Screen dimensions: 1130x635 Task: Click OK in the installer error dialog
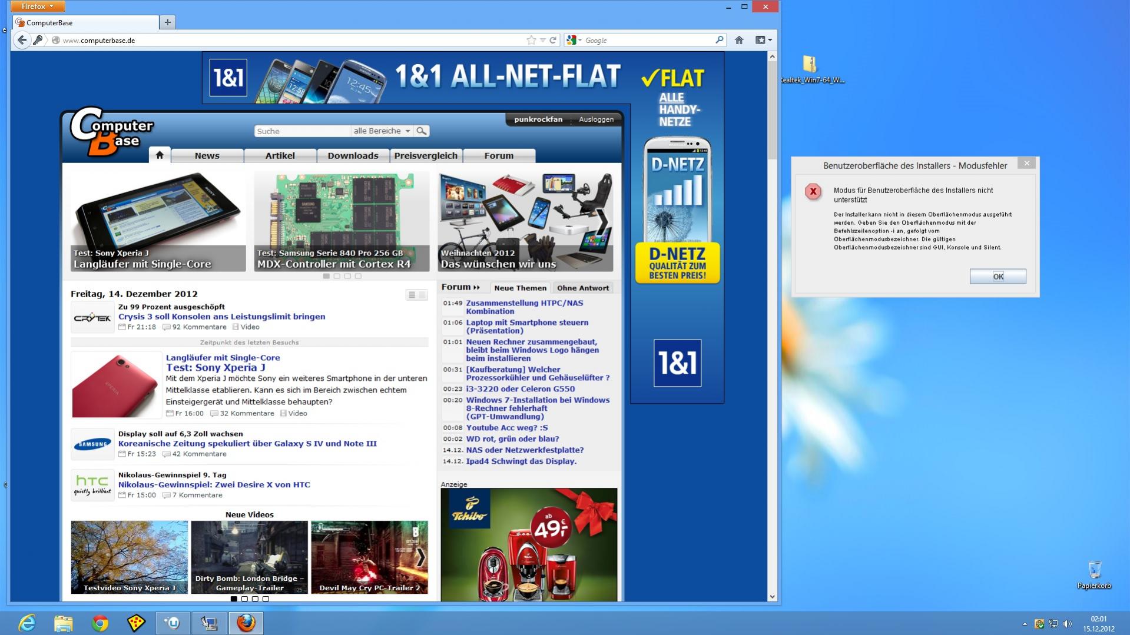(998, 277)
